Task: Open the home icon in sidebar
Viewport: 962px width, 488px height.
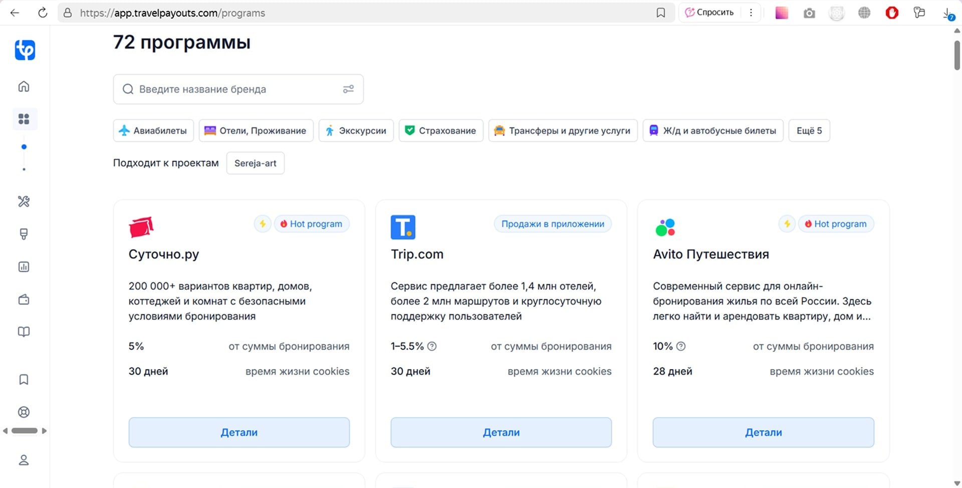Action: pyautogui.click(x=24, y=86)
